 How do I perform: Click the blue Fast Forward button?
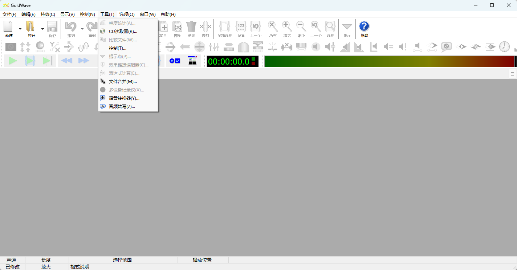84,61
